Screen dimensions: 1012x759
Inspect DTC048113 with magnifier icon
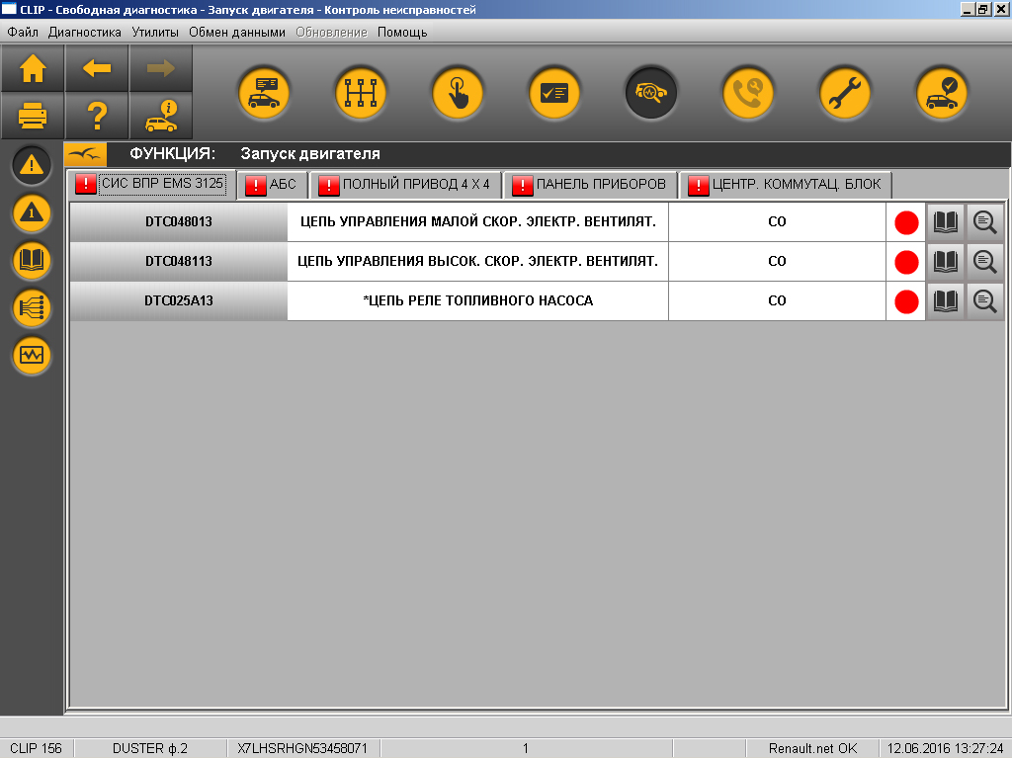click(985, 261)
